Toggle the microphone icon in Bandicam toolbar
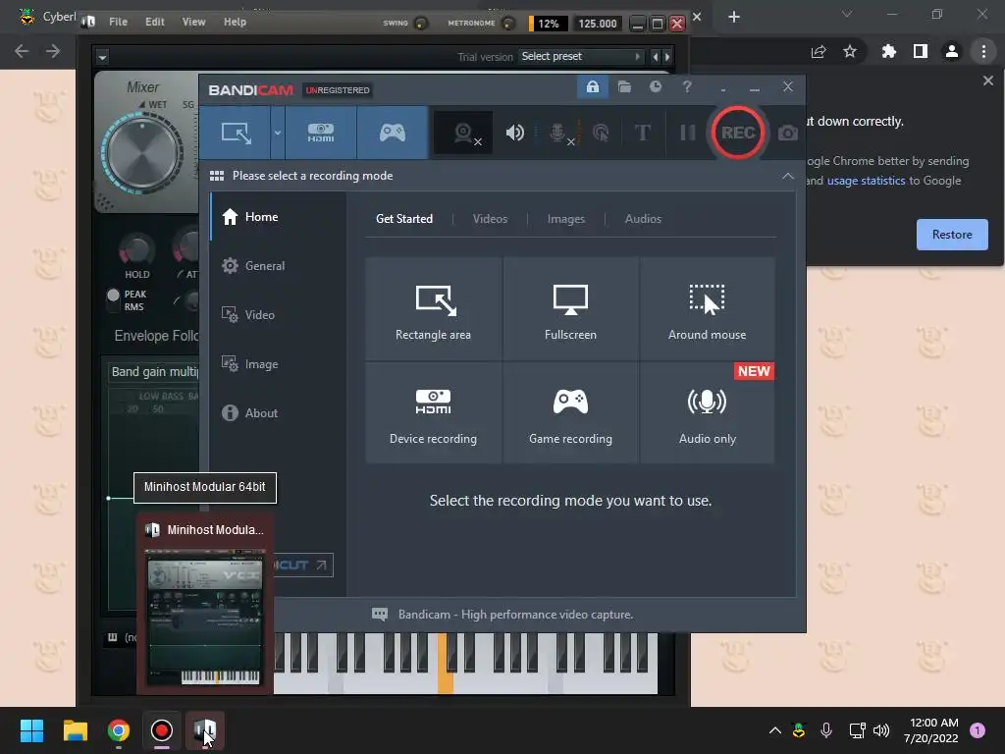The height and width of the screenshot is (754, 1005). [x=558, y=133]
